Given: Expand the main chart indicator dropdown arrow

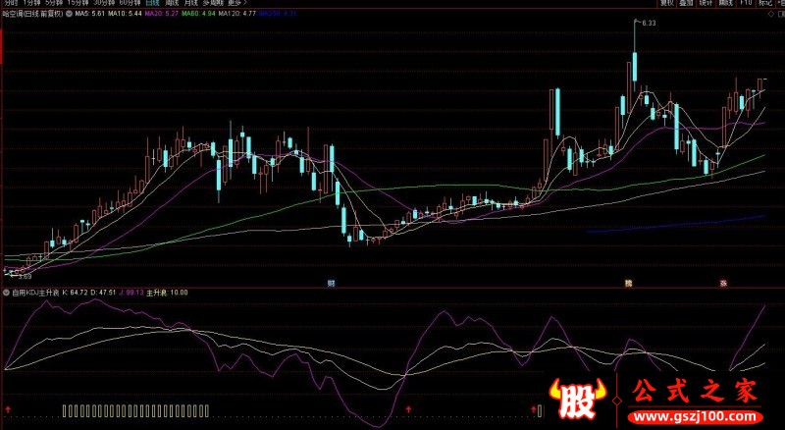Looking at the screenshot, I should [69, 14].
